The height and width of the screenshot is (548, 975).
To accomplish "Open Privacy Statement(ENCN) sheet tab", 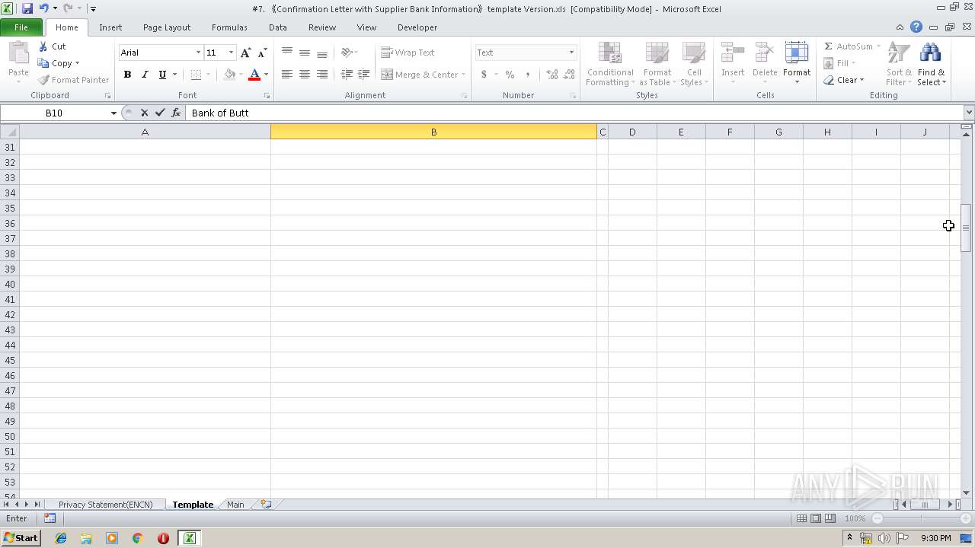I will pyautogui.click(x=105, y=505).
